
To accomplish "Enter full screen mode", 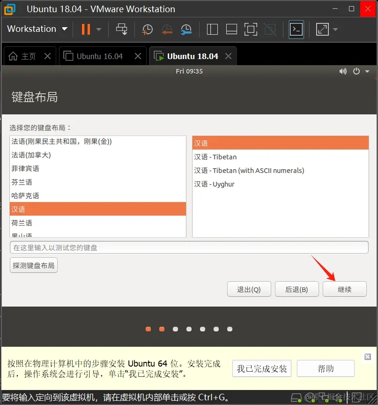I will 251,29.
